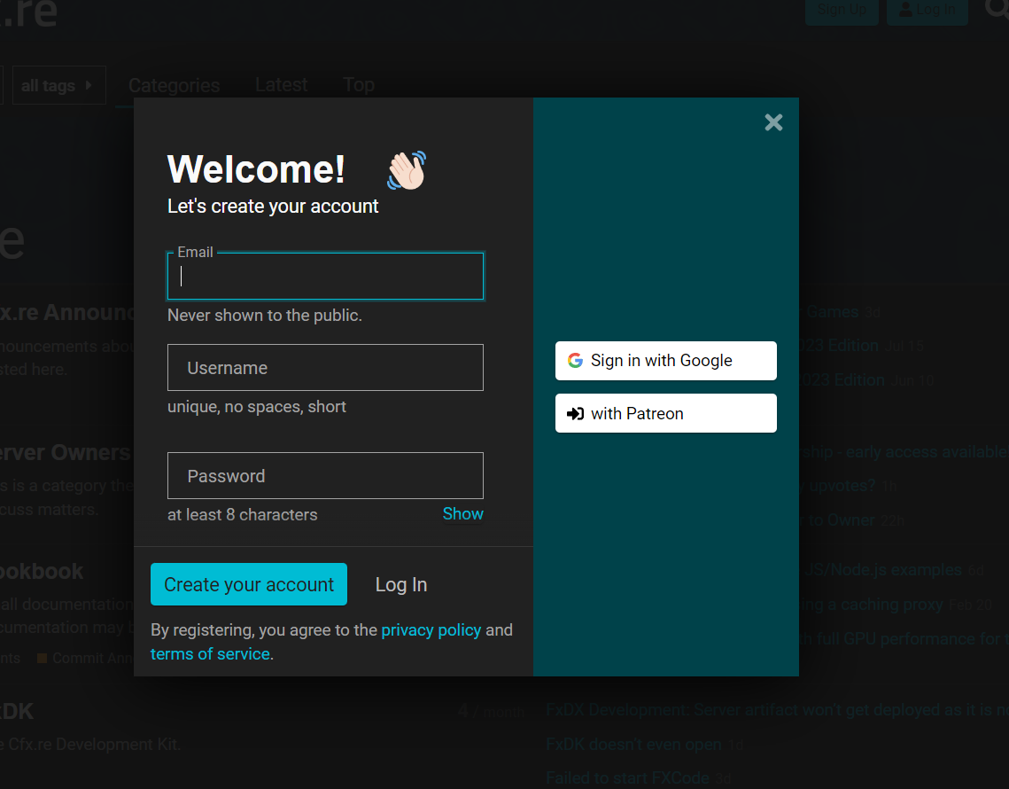Show the password characters
The height and width of the screenshot is (789, 1009).
click(x=462, y=514)
